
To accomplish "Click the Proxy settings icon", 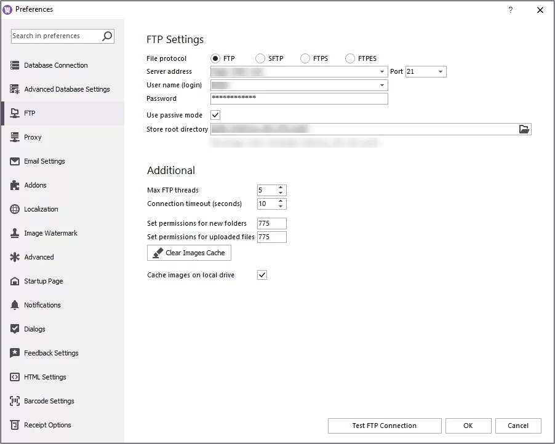I will pos(14,137).
